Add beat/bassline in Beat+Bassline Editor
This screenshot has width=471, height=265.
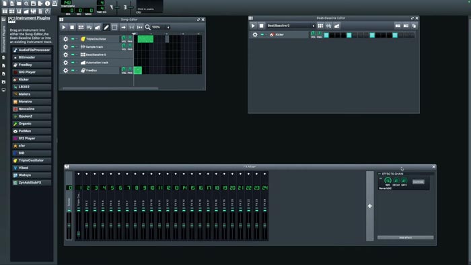coord(320,26)
